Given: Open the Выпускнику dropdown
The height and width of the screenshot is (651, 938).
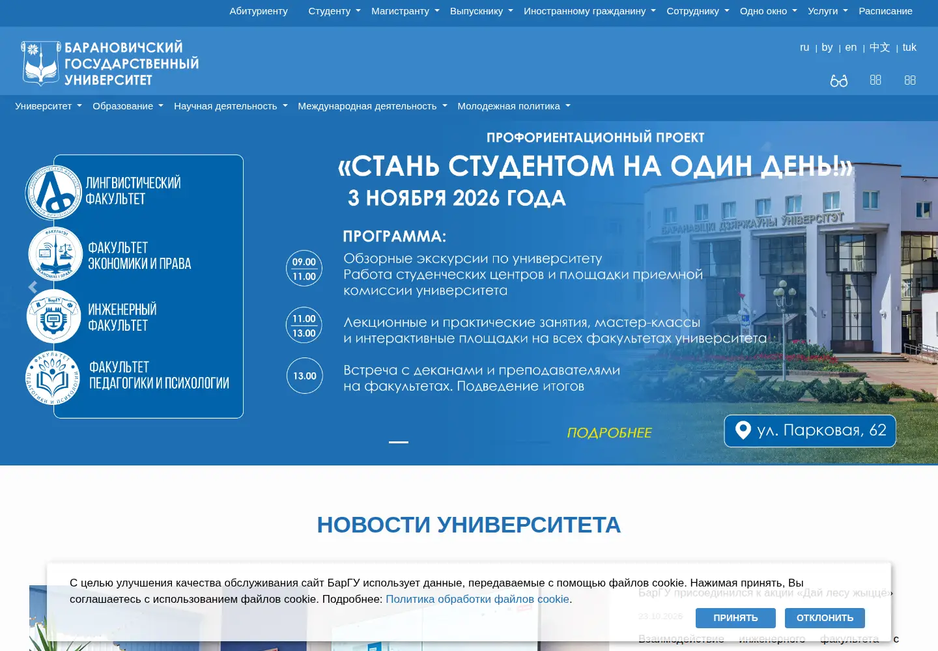Looking at the screenshot, I should click(481, 11).
